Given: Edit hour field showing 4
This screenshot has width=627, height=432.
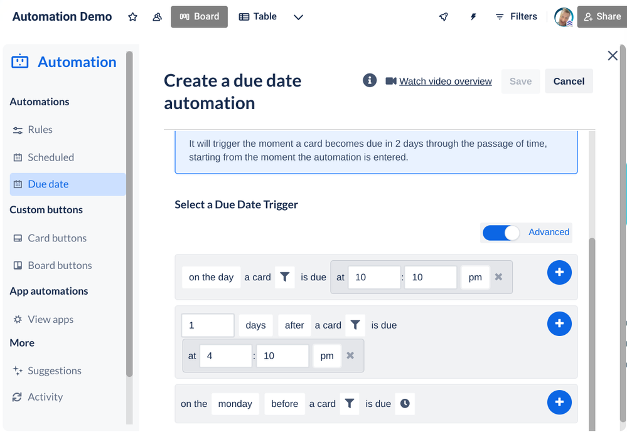Looking at the screenshot, I should [226, 356].
